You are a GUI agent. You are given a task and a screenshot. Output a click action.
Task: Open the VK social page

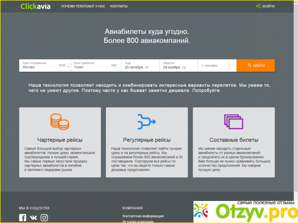33,217
